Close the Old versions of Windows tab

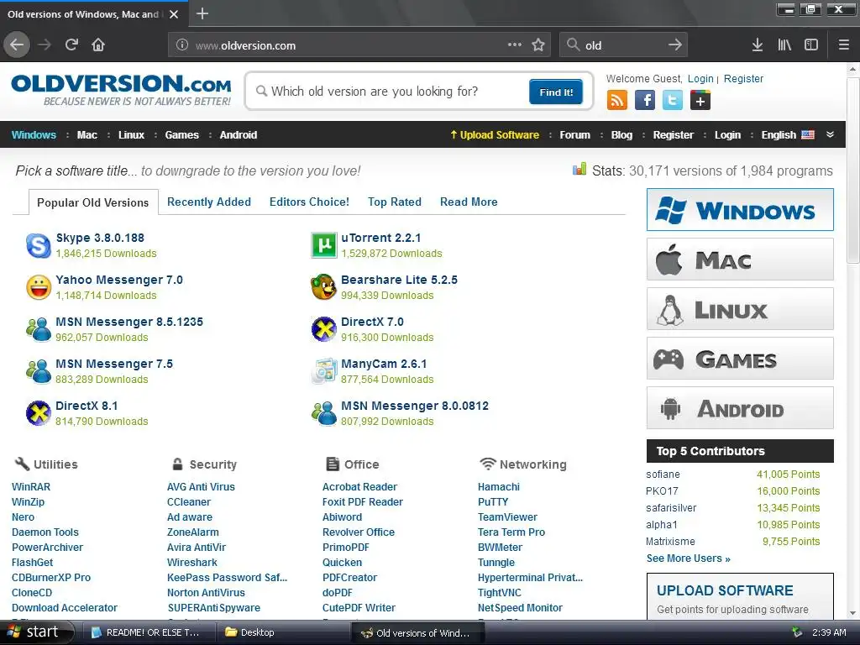click(x=174, y=14)
